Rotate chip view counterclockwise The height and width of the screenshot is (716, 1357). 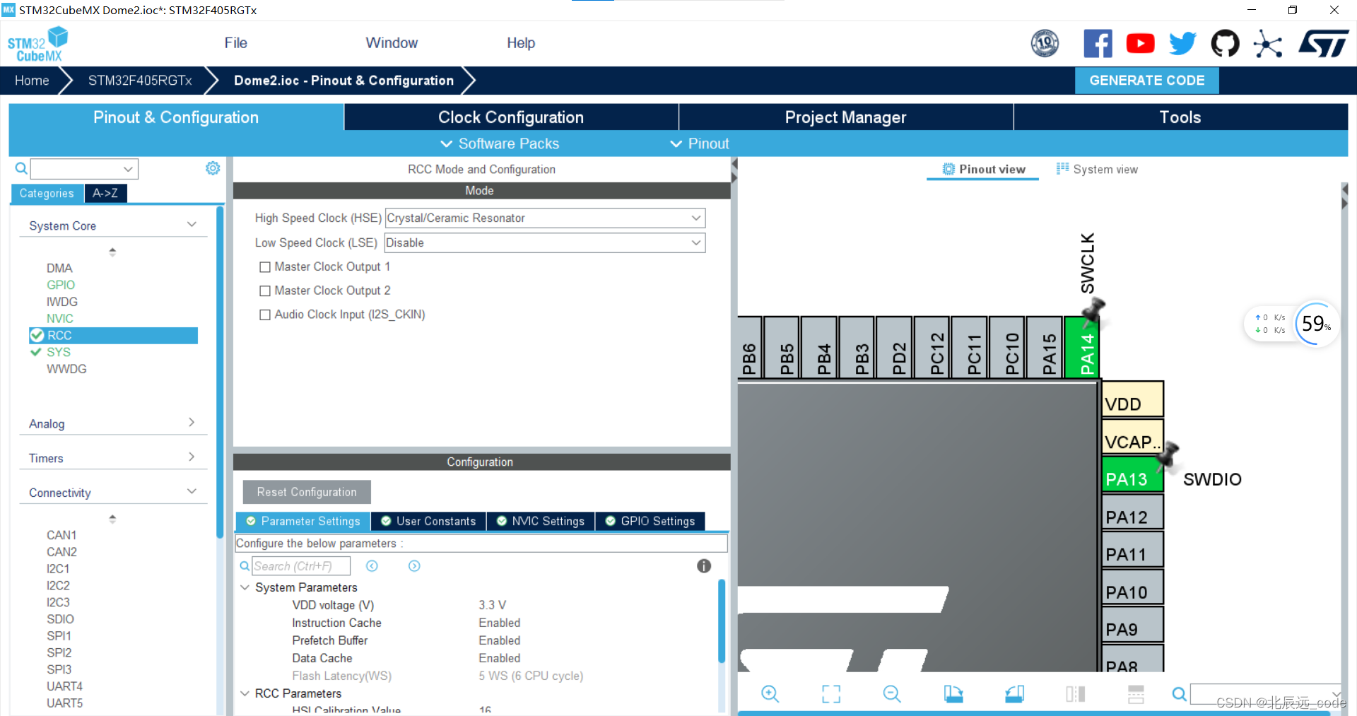coord(1014,694)
